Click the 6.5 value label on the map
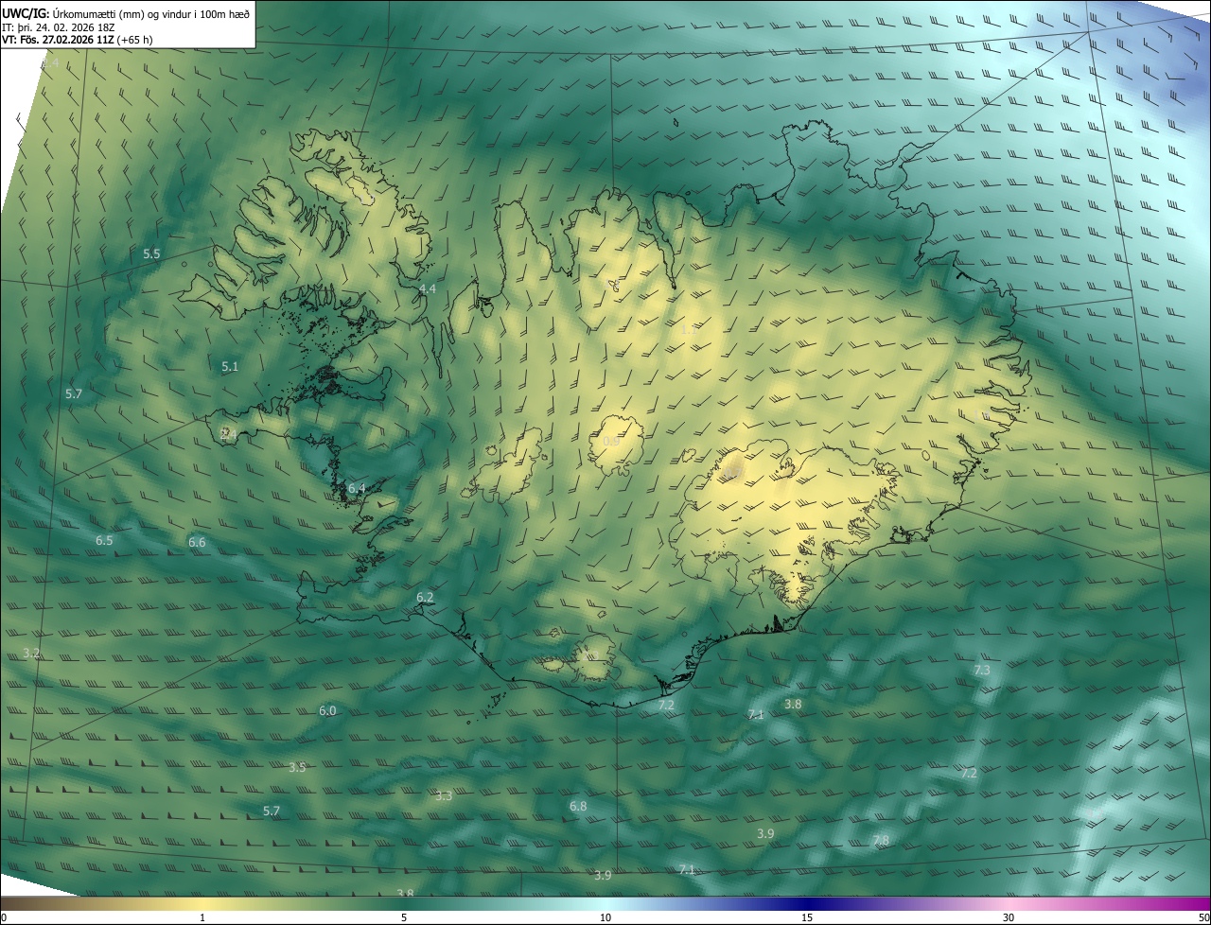 pos(104,541)
